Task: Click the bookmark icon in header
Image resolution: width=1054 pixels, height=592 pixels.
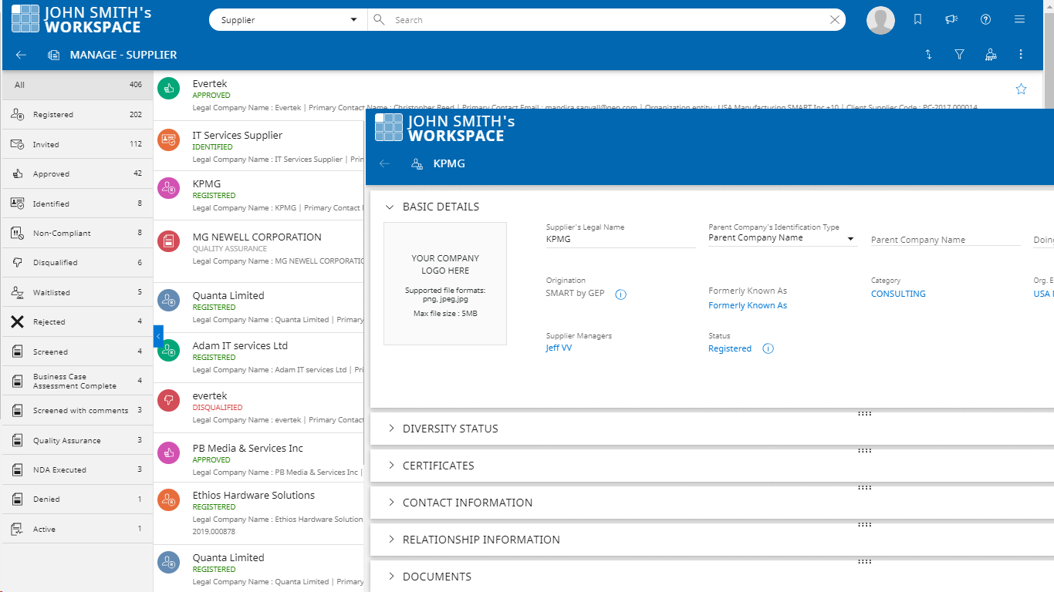Action: [917, 20]
